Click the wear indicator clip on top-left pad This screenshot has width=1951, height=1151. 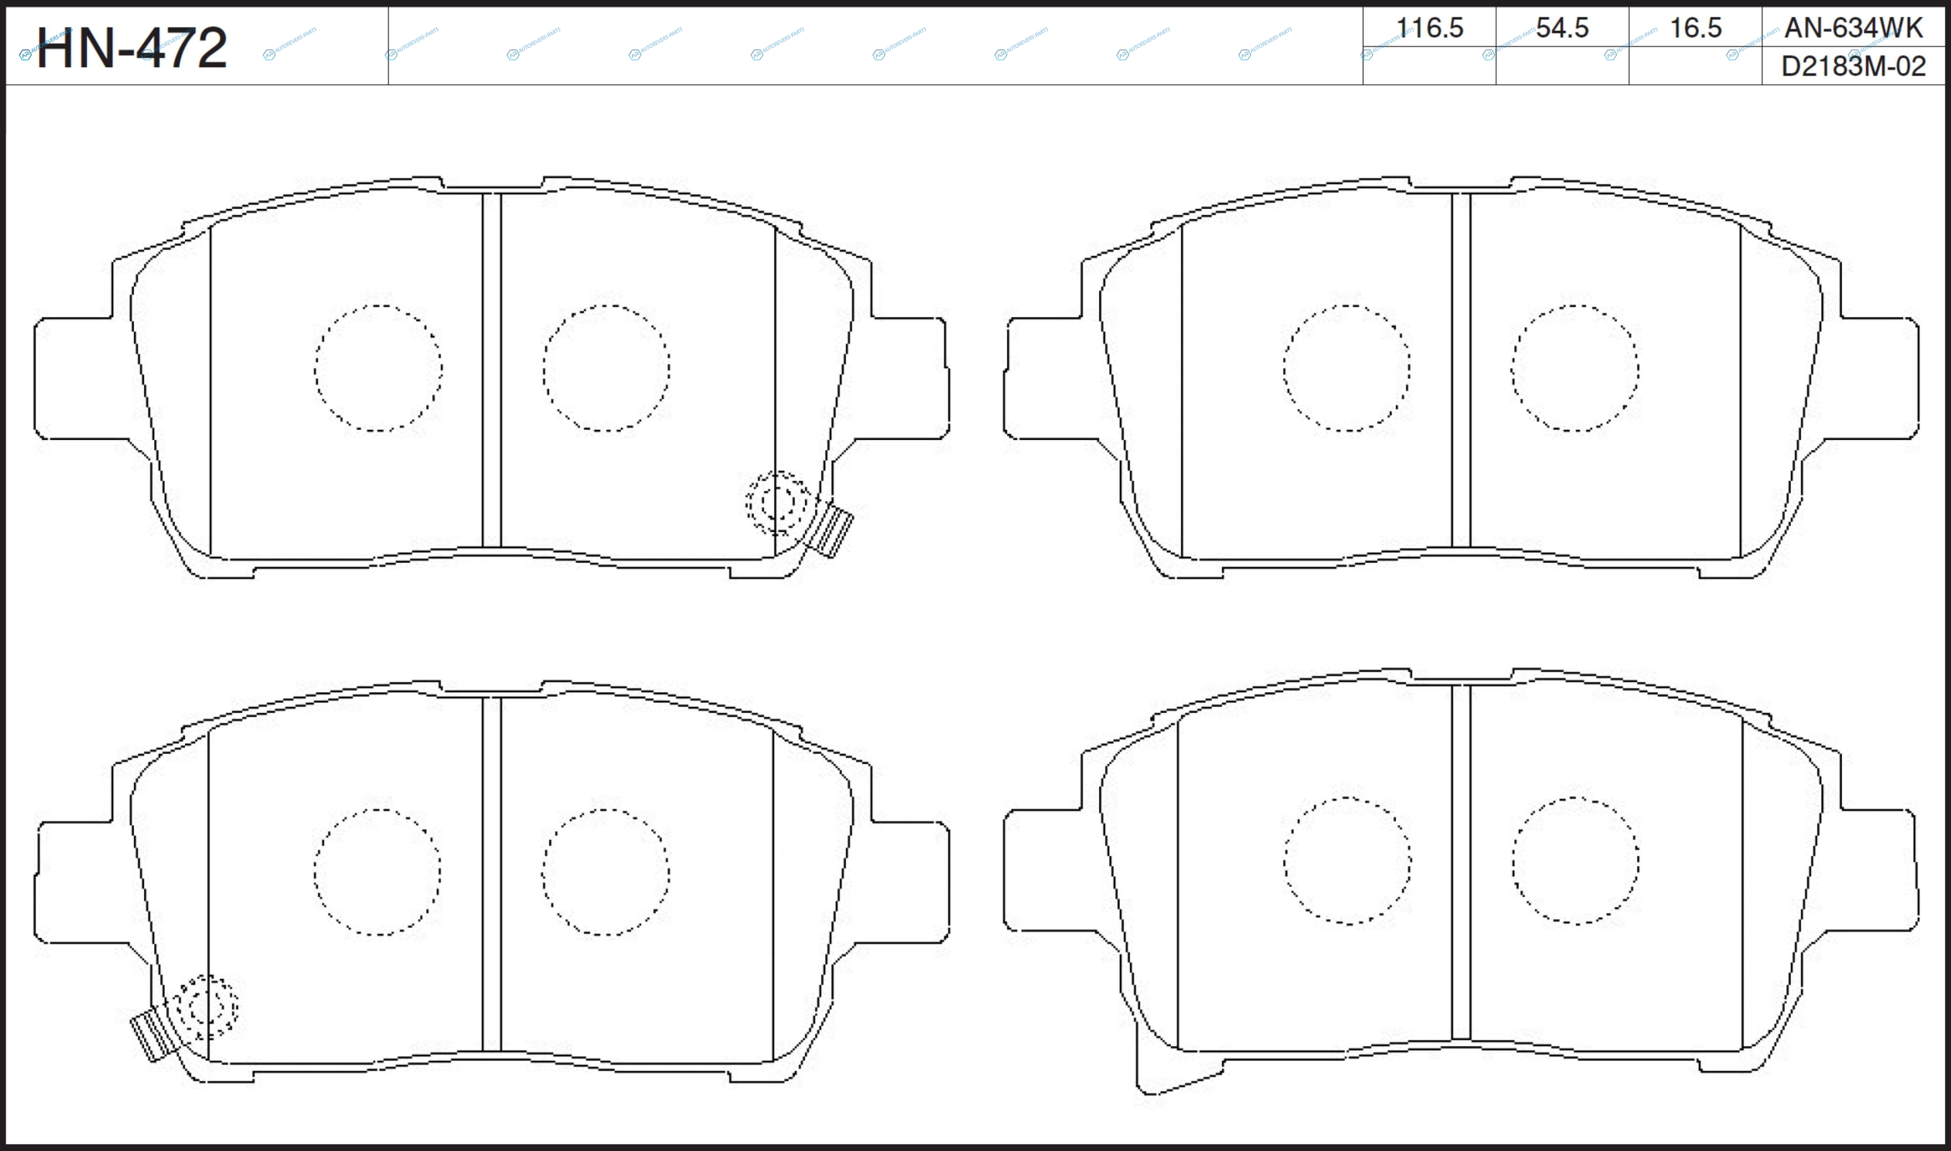[835, 530]
